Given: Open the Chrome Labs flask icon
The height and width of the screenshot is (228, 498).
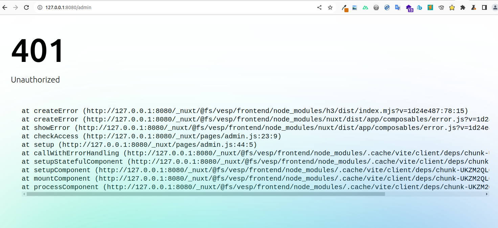Looking at the screenshot, I should click(474, 7).
